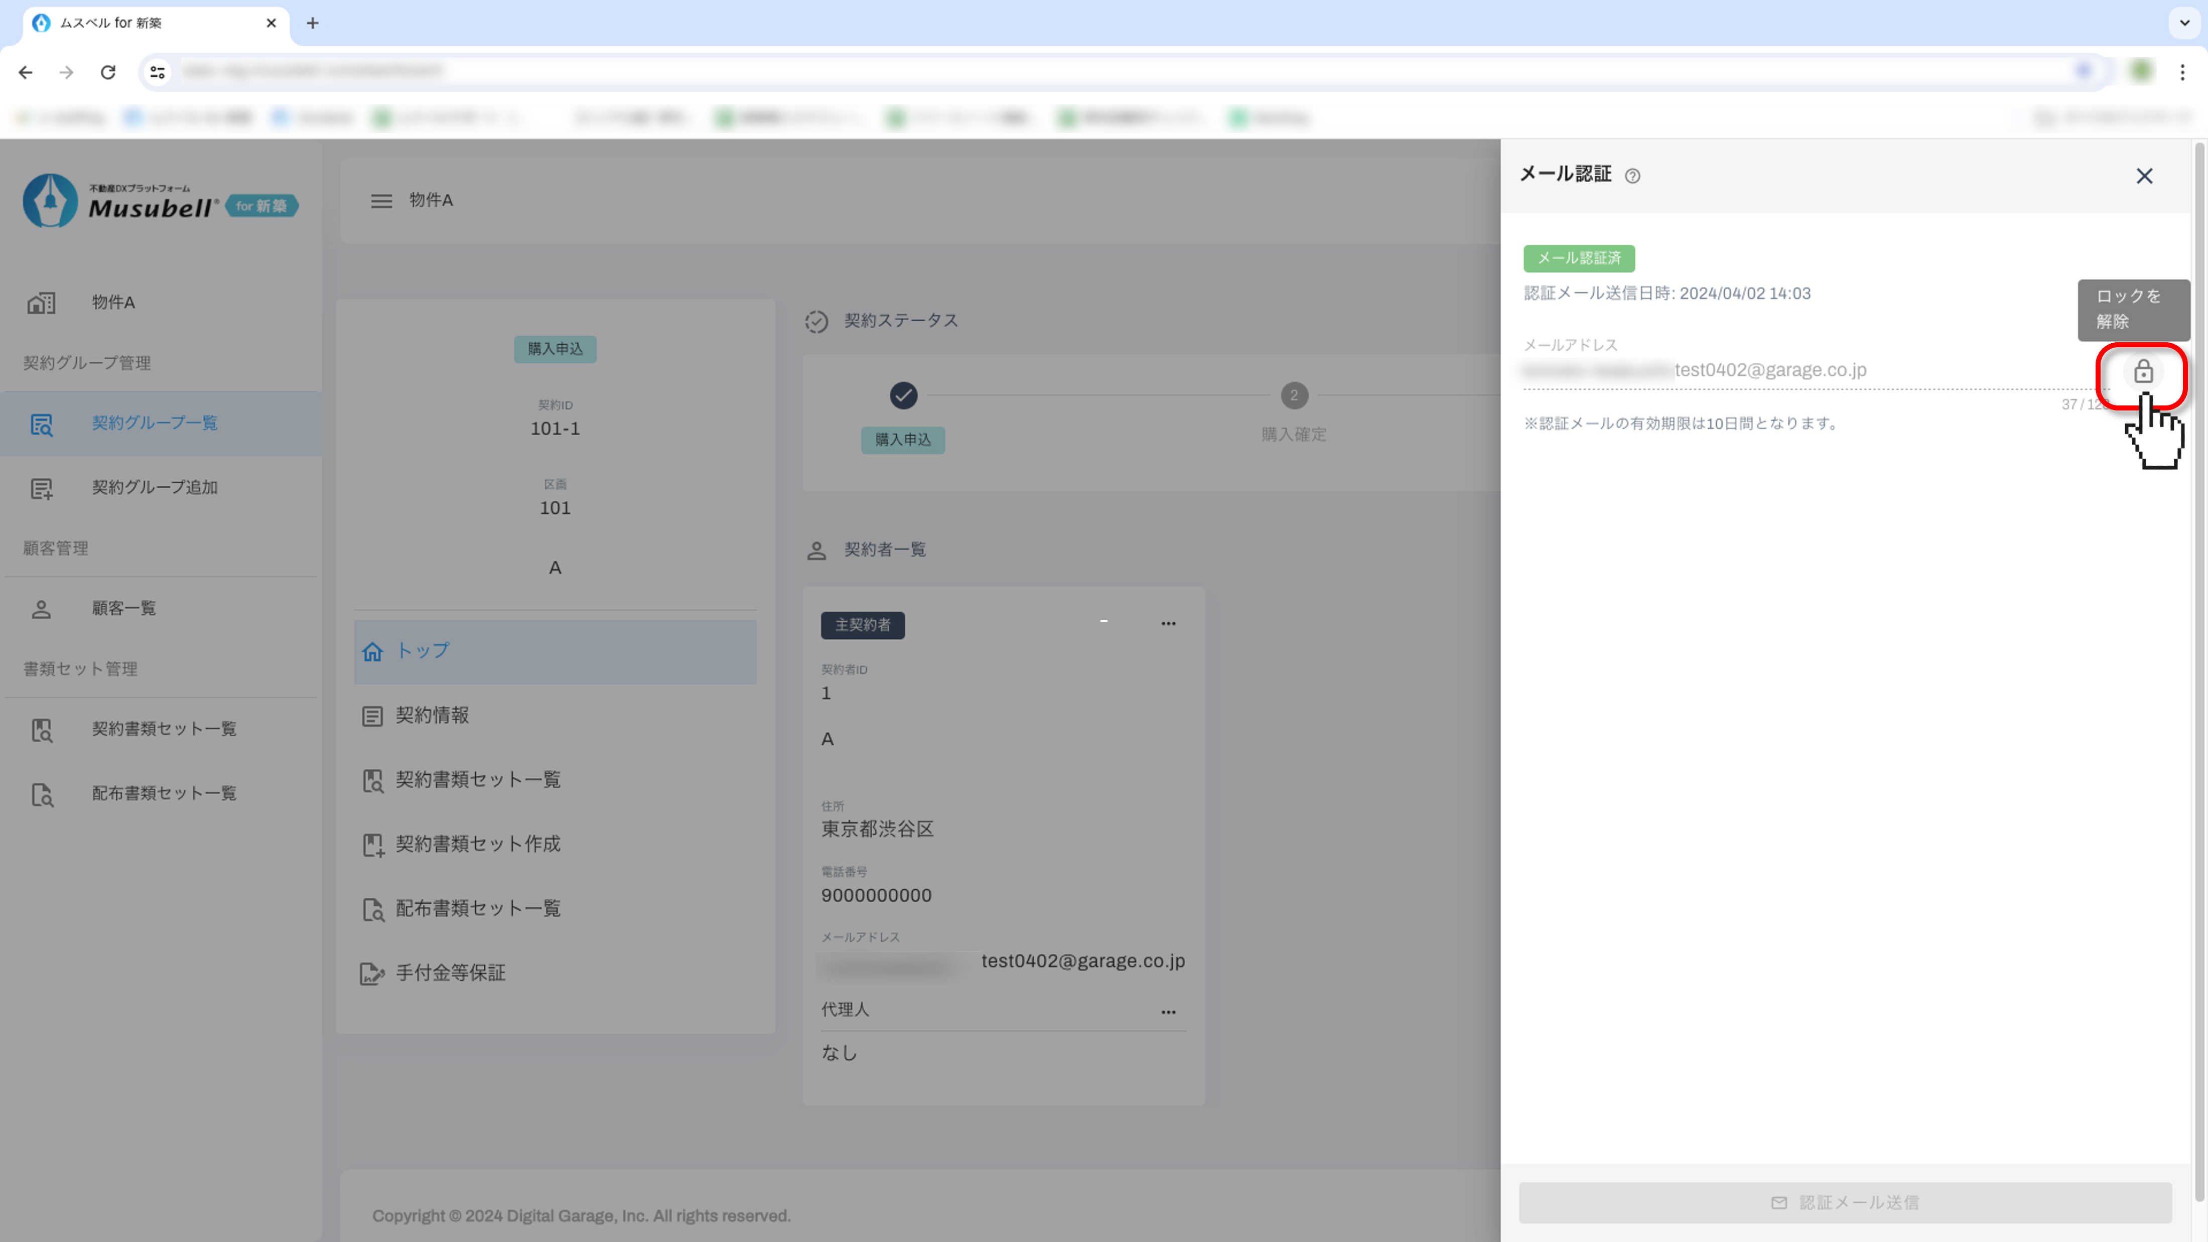Screen dimensions: 2208x1242
Task: Expand Chrome tab search dropdown arrow
Action: 2184,23
